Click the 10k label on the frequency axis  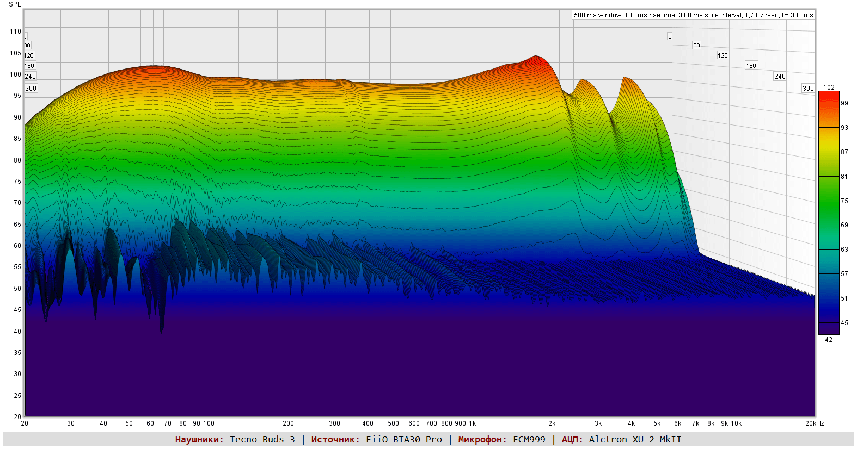[x=736, y=423]
